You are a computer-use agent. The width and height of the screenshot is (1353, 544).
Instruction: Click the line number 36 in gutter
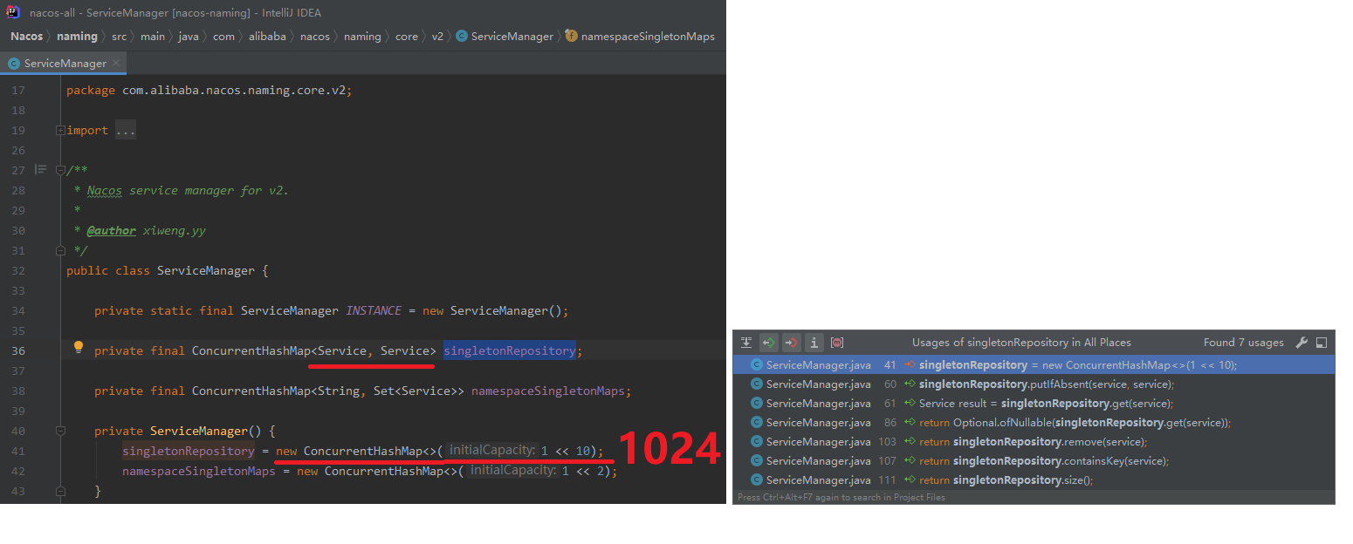coord(19,350)
